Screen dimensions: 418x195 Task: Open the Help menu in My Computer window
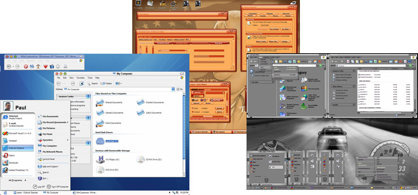[97, 78]
